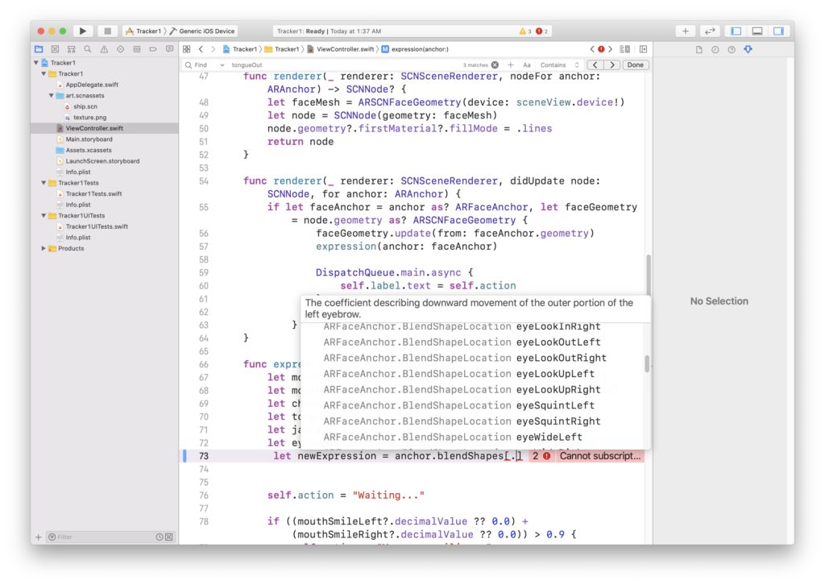Toggle the left Navigator panel visibility
This screenshot has height=585, width=825.
tap(736, 31)
